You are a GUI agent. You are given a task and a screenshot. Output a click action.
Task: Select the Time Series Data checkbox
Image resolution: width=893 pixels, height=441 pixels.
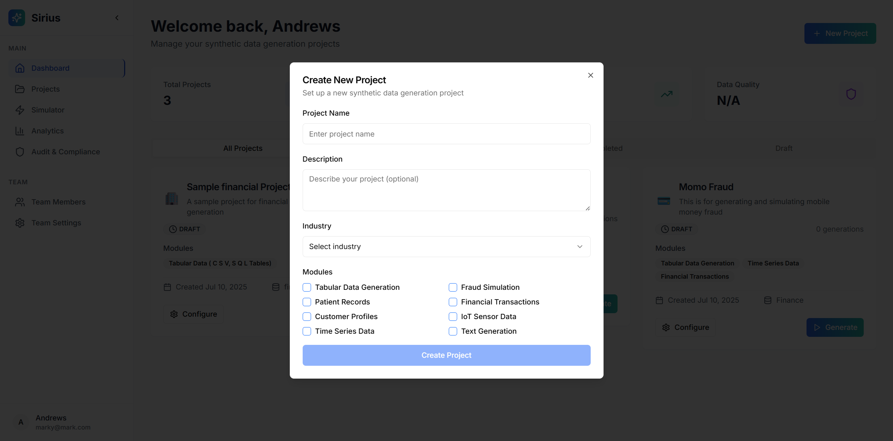pyautogui.click(x=307, y=331)
